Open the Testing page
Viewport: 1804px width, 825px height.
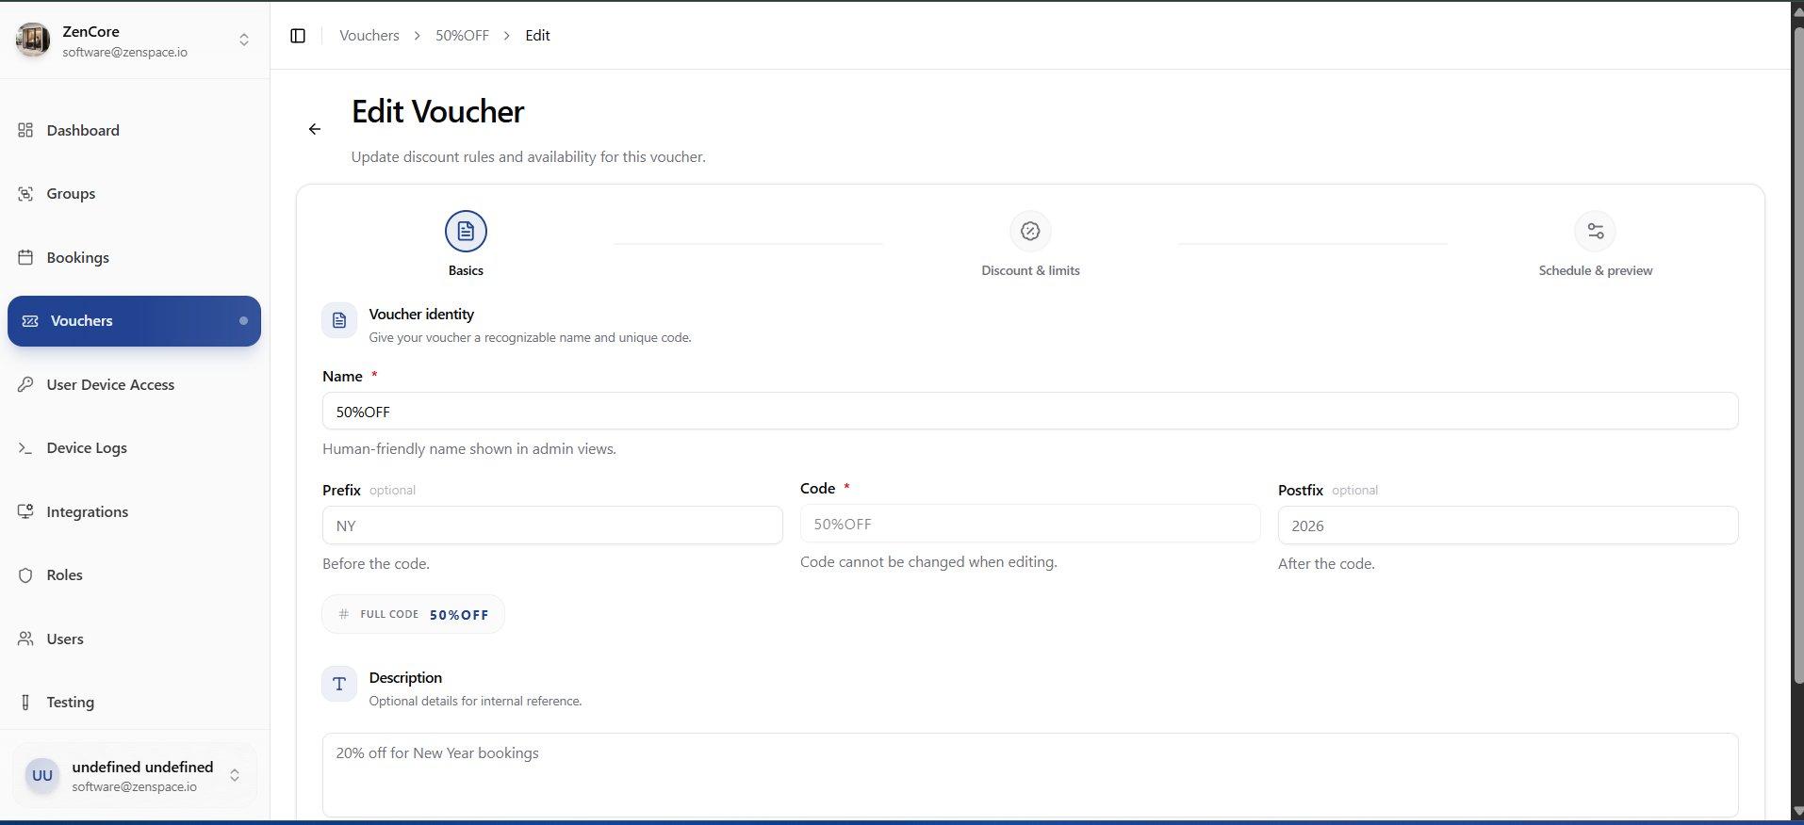(135, 703)
